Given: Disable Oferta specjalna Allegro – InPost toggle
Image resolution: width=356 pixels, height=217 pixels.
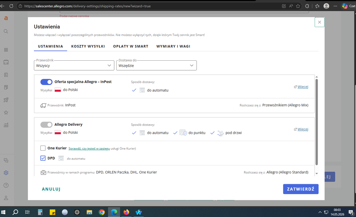Looking at the screenshot, I should tap(46, 82).
